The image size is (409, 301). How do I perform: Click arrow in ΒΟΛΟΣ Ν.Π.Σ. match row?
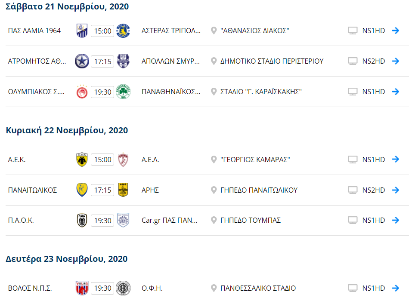396,288
